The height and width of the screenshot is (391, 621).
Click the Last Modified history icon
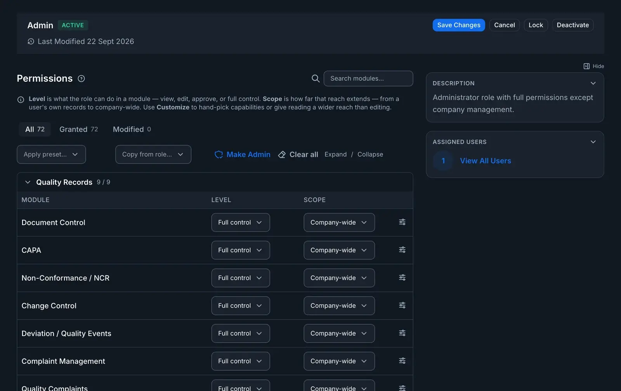pos(31,41)
